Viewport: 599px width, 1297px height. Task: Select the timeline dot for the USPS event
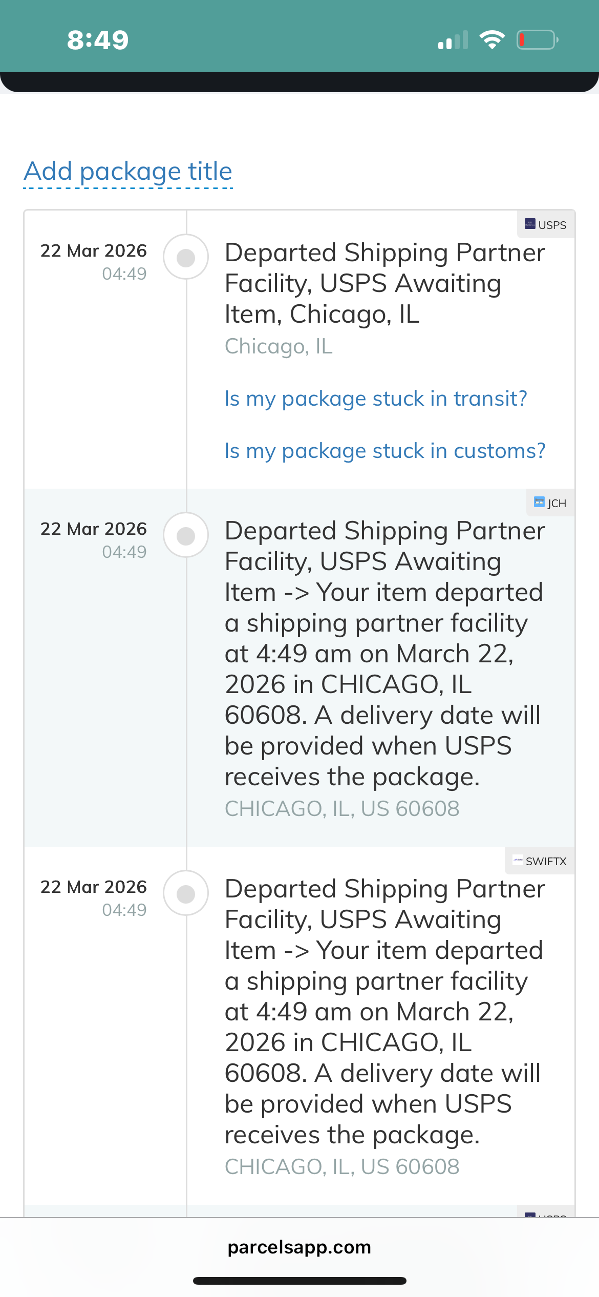pyautogui.click(x=186, y=257)
